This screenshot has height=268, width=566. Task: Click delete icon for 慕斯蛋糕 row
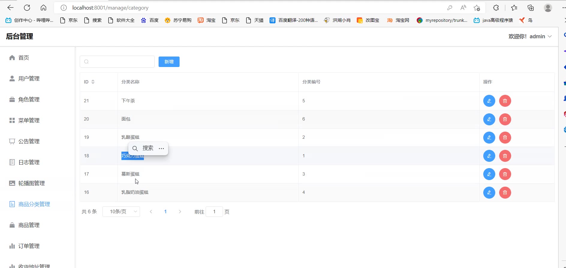click(x=505, y=174)
